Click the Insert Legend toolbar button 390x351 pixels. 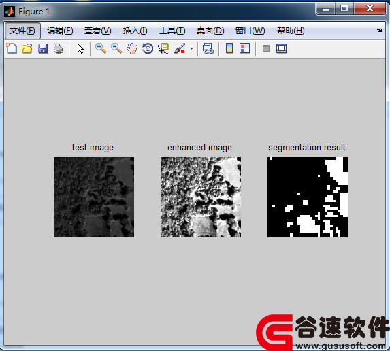click(245, 48)
